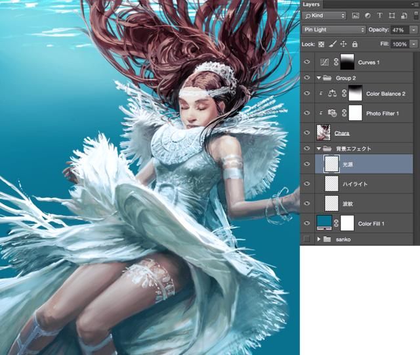Show the hidden sanko group

pyautogui.click(x=307, y=239)
